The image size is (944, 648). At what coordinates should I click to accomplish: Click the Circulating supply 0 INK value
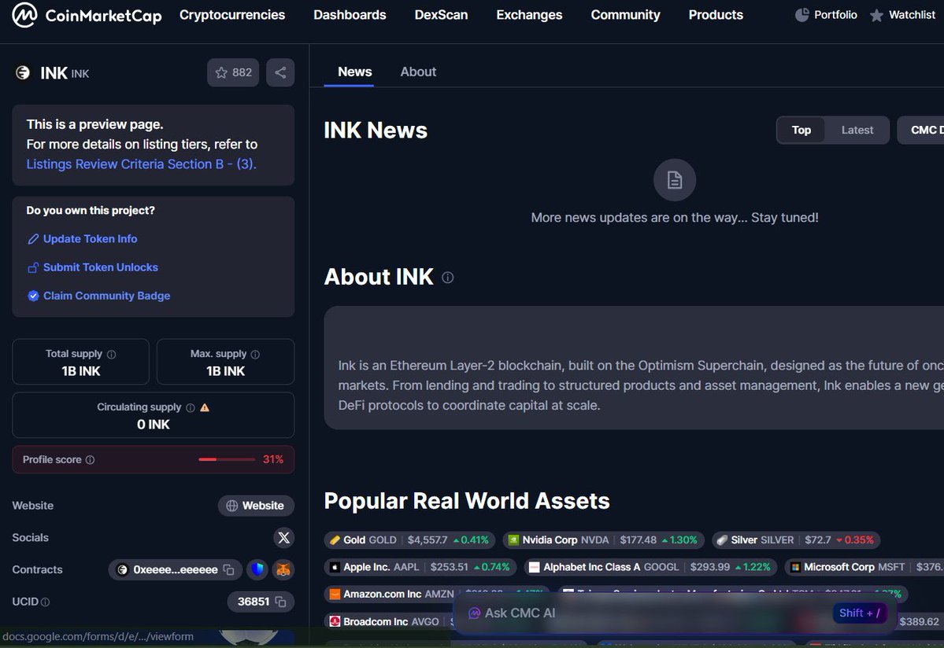(154, 425)
